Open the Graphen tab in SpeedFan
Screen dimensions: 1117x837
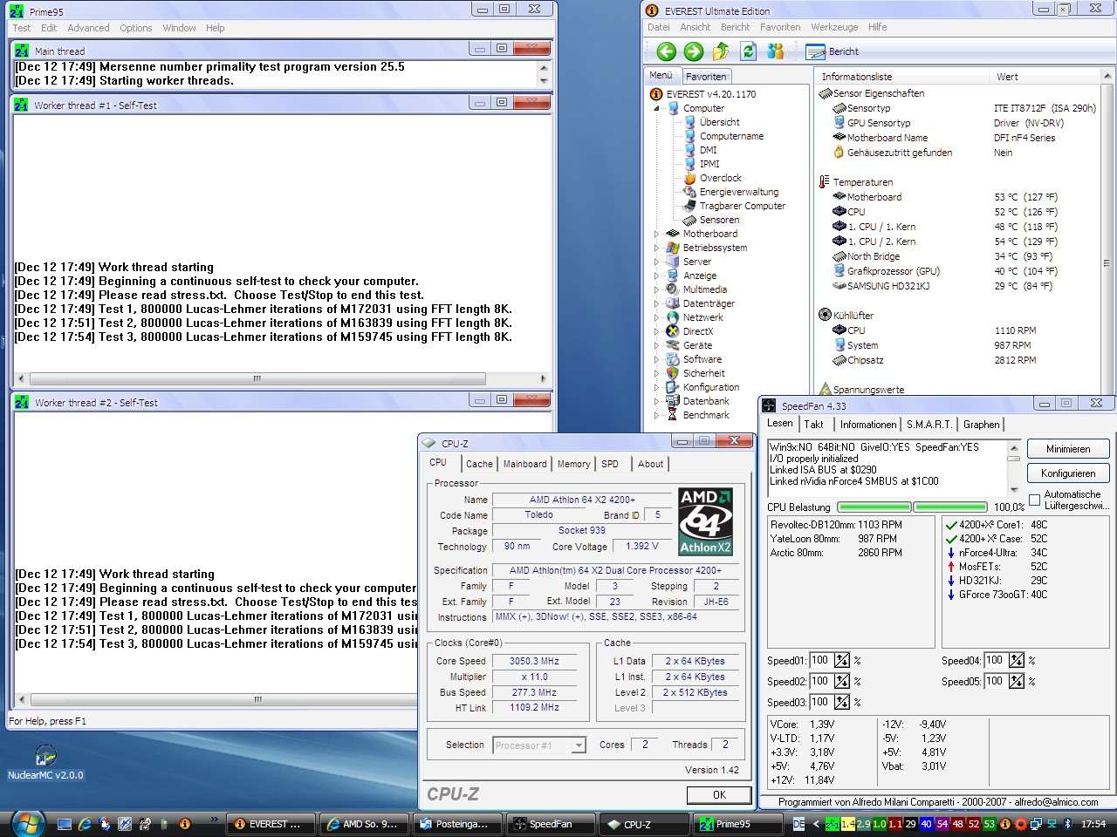coord(981,425)
